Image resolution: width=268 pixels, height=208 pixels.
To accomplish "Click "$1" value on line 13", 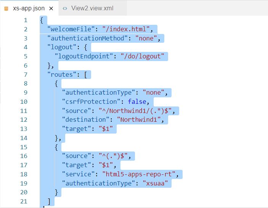I will pyautogui.click(x=106, y=129).
